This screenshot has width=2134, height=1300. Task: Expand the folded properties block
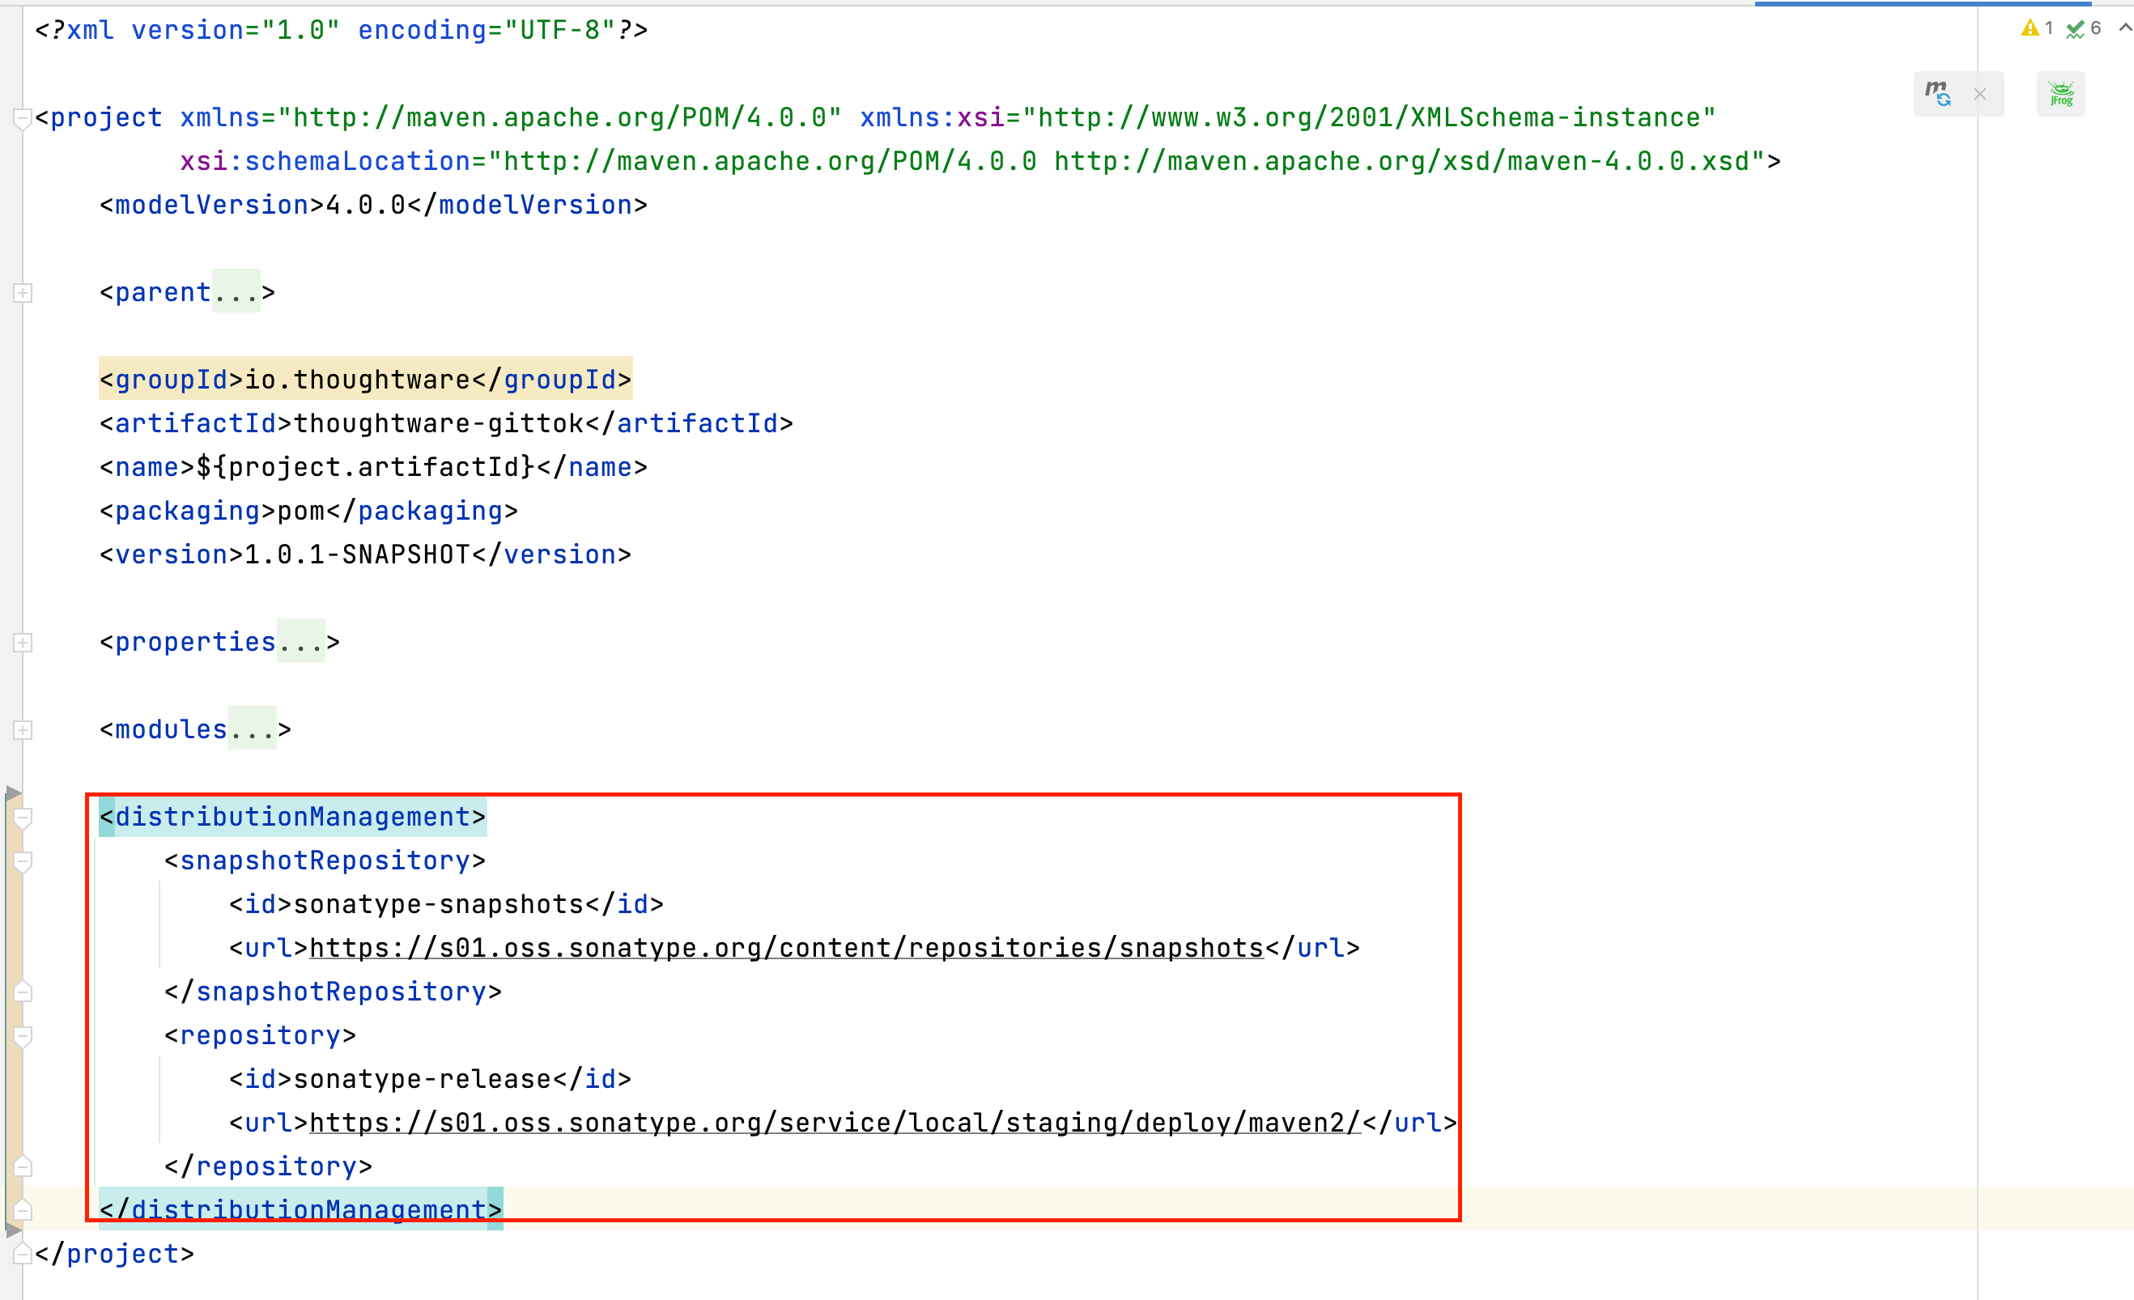click(x=23, y=643)
